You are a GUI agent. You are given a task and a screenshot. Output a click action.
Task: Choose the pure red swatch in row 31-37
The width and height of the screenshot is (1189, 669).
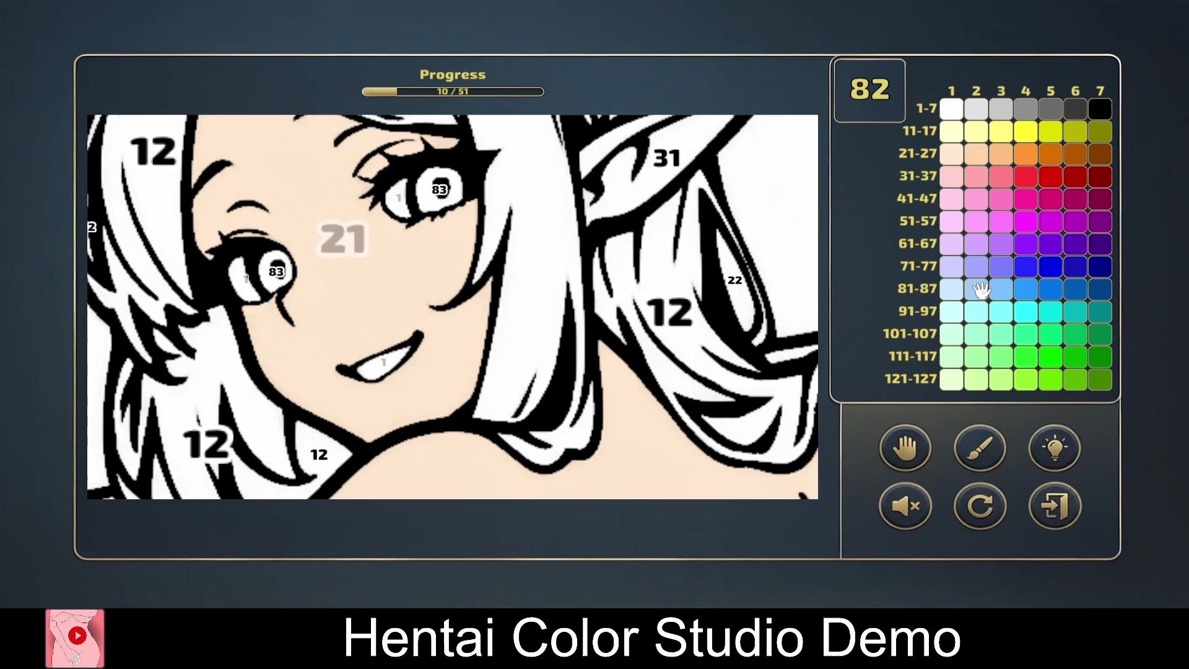tap(1050, 177)
